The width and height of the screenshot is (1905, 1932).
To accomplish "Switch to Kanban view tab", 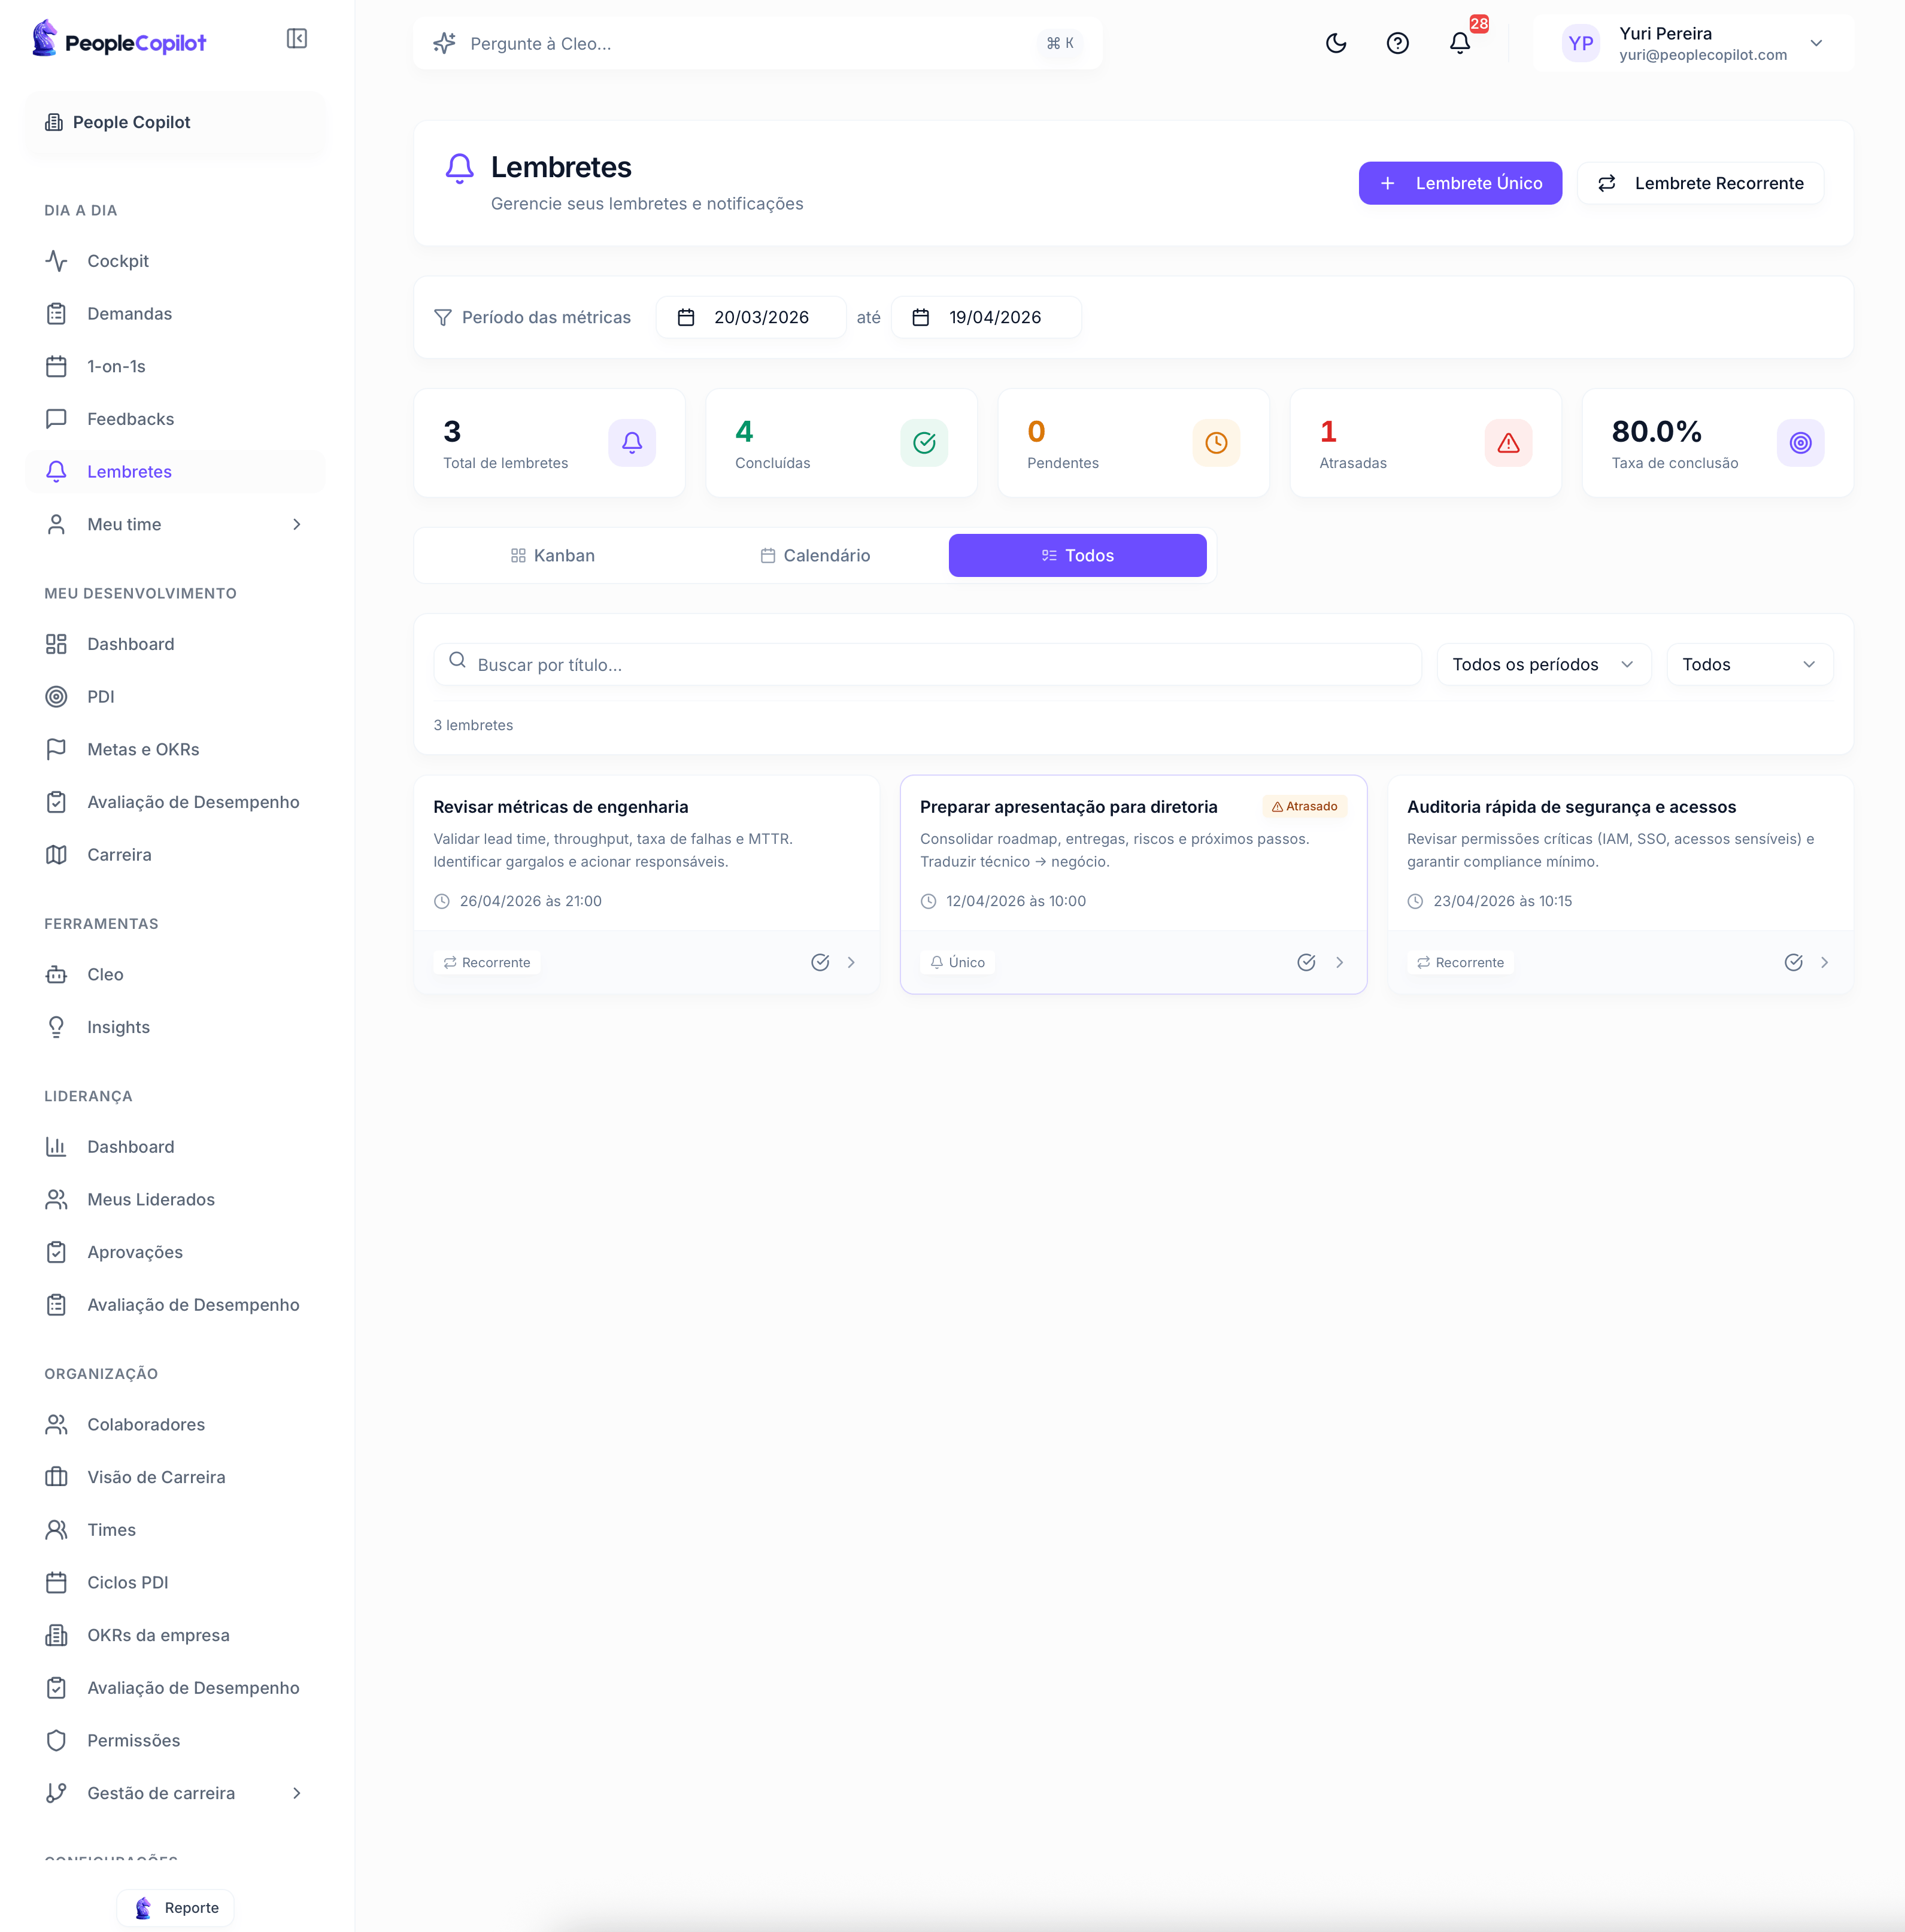I will 553,555.
